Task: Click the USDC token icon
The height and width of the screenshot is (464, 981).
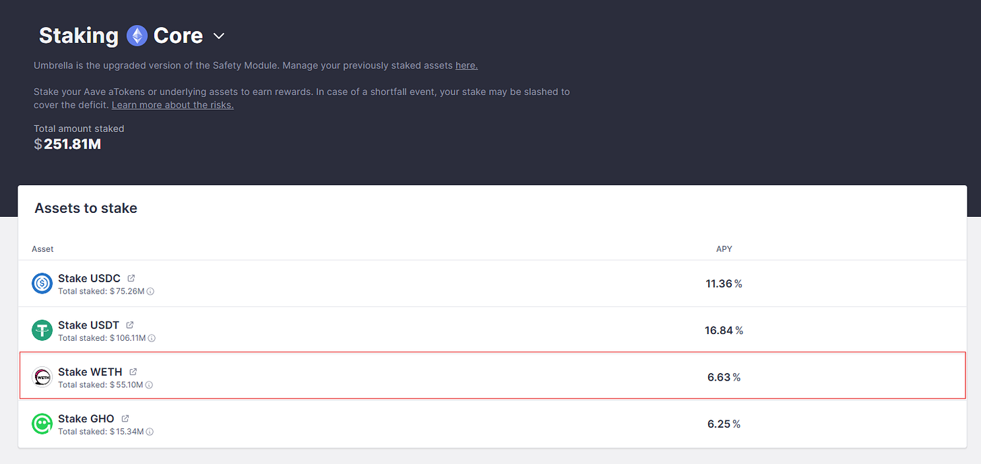Action: tap(42, 284)
